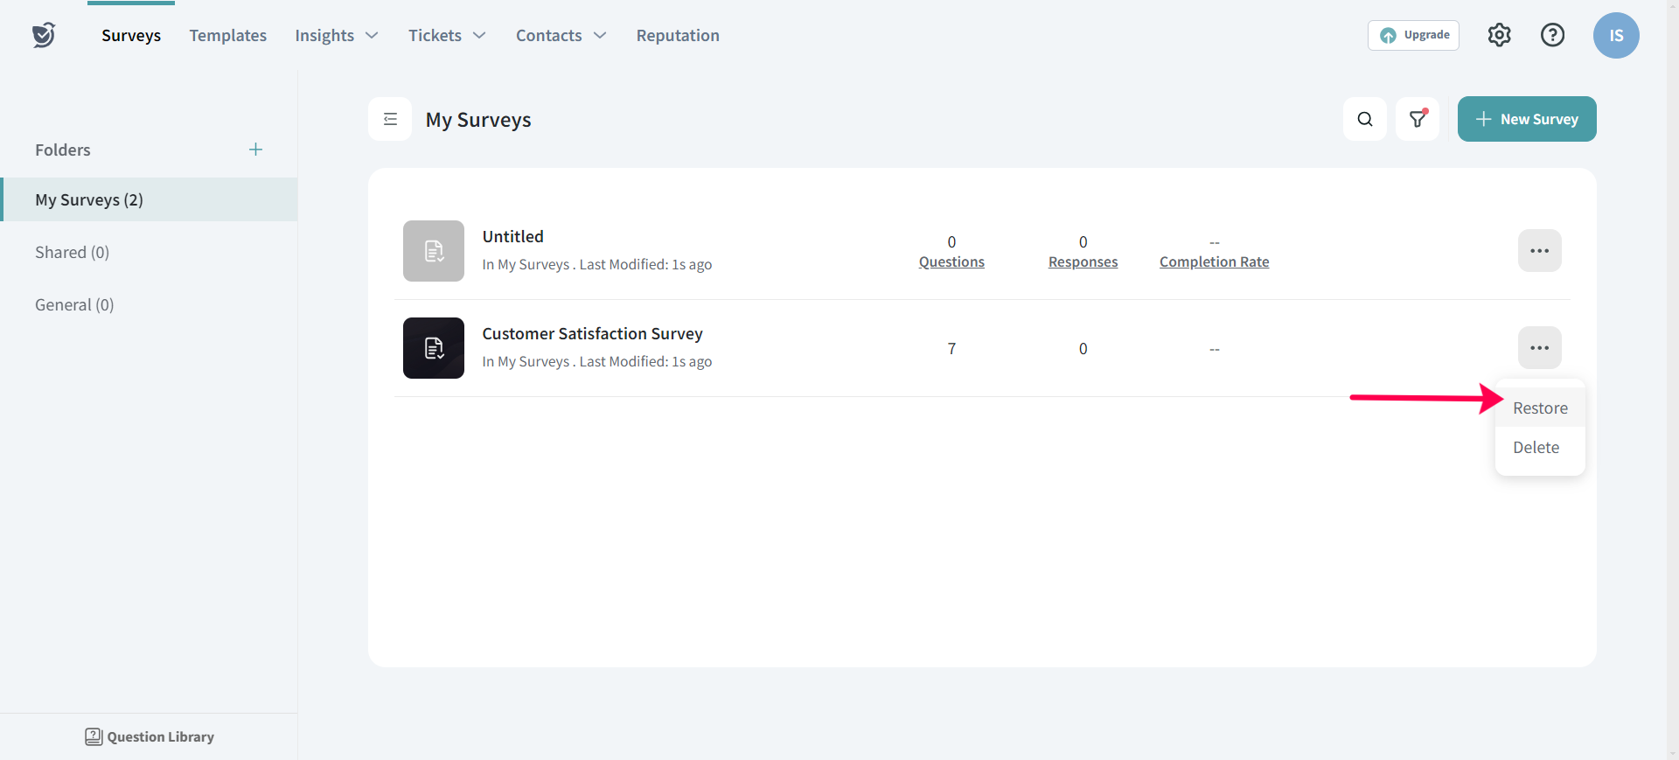Switch to the Templates tab
The width and height of the screenshot is (1679, 760).
[227, 35]
